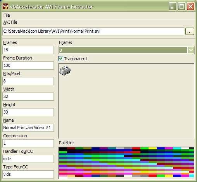Screen dimensions: 197x182
Task: Click the black first palette swatch
Action: tap(63, 148)
